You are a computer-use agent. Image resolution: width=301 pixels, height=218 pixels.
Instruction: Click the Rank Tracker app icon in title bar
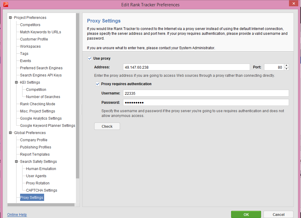5,4
